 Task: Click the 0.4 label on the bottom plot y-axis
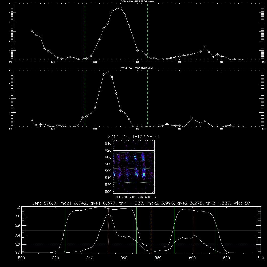18,235
